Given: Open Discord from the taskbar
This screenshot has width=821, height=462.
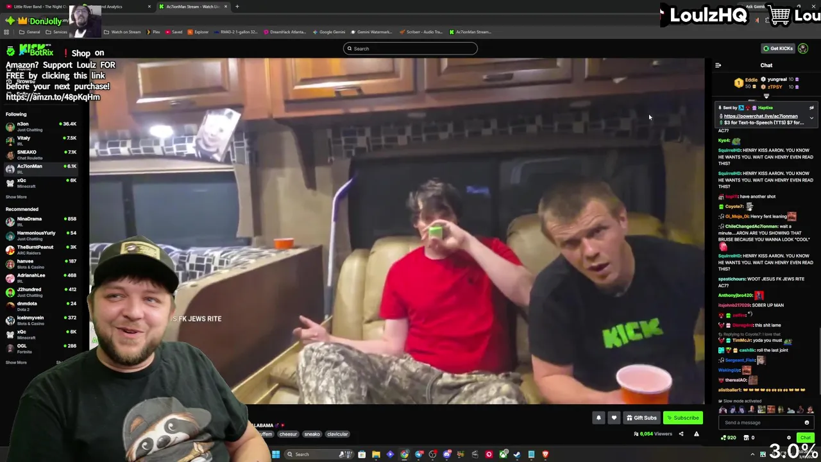Looking at the screenshot, I should pos(447,454).
